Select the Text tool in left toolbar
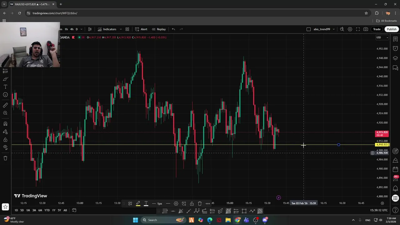 pyautogui.click(x=5, y=87)
